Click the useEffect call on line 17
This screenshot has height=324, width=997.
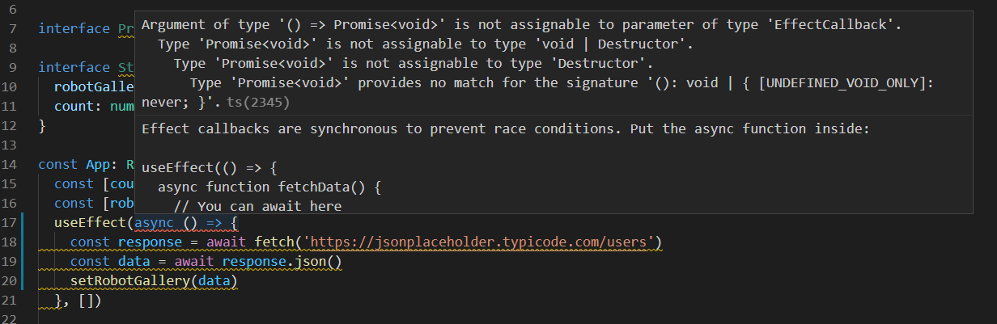coord(90,223)
